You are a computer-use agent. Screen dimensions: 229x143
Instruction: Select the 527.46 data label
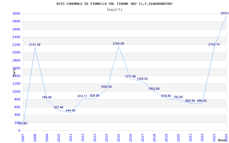[59, 108]
